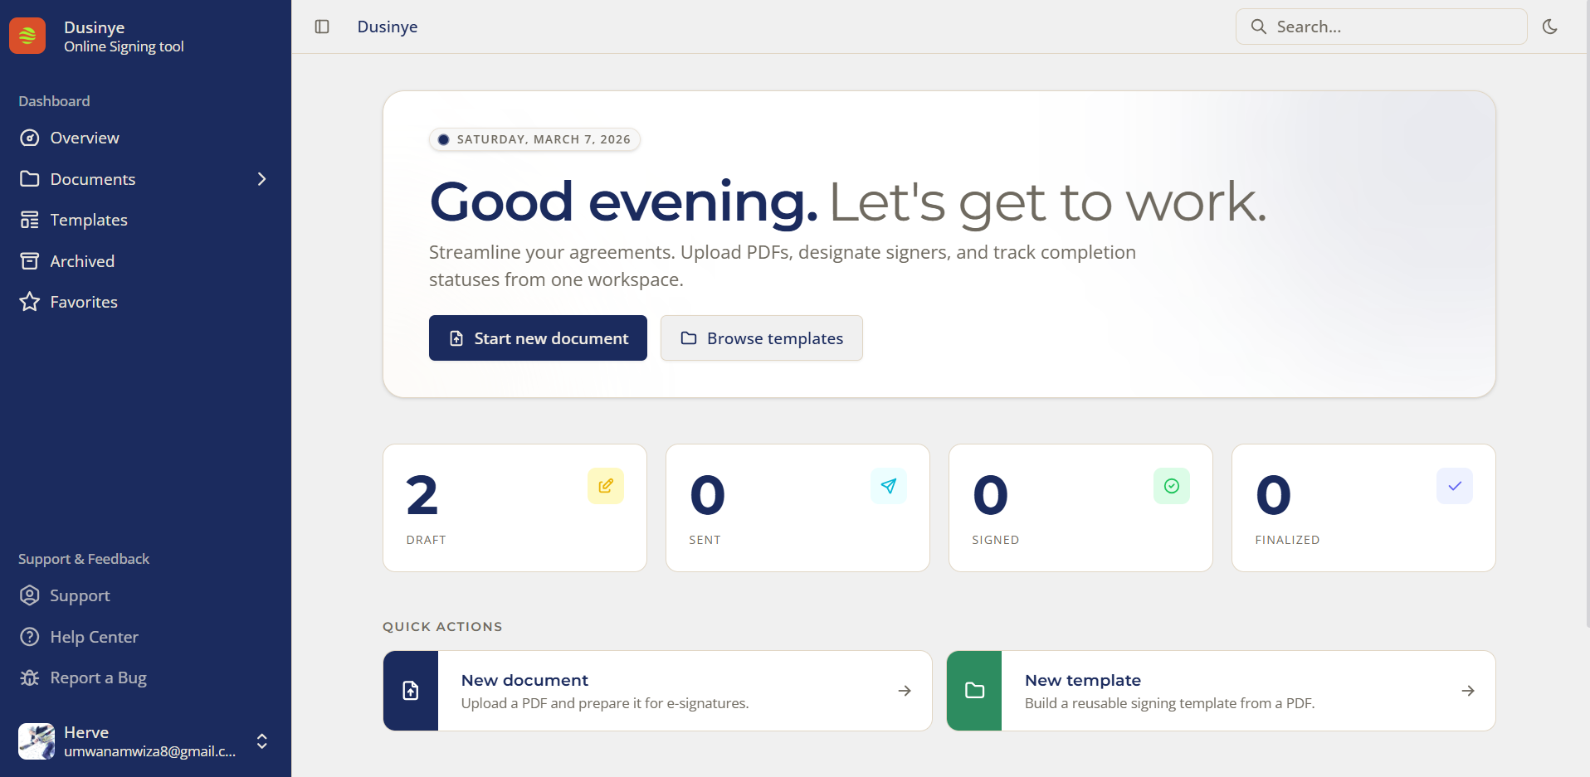Toggle dark mode with the moon icon

(x=1551, y=27)
